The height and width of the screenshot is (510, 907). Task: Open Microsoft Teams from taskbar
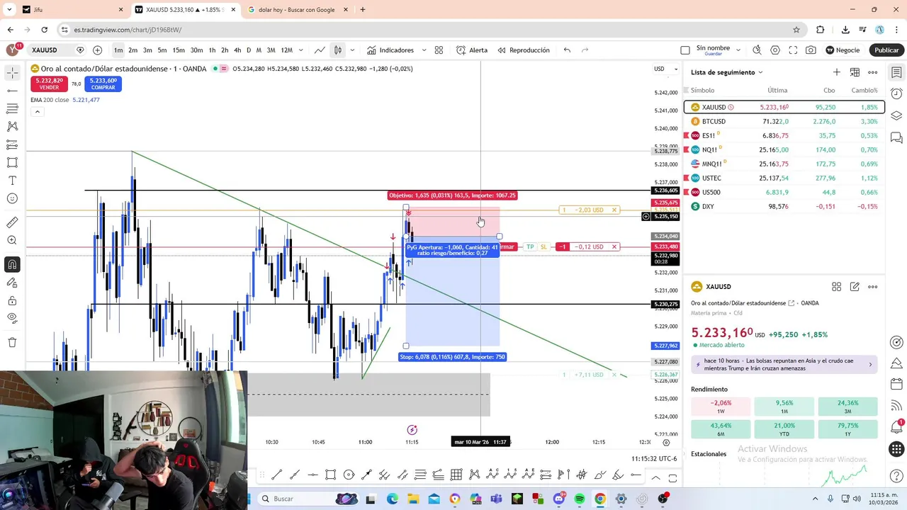(496, 499)
